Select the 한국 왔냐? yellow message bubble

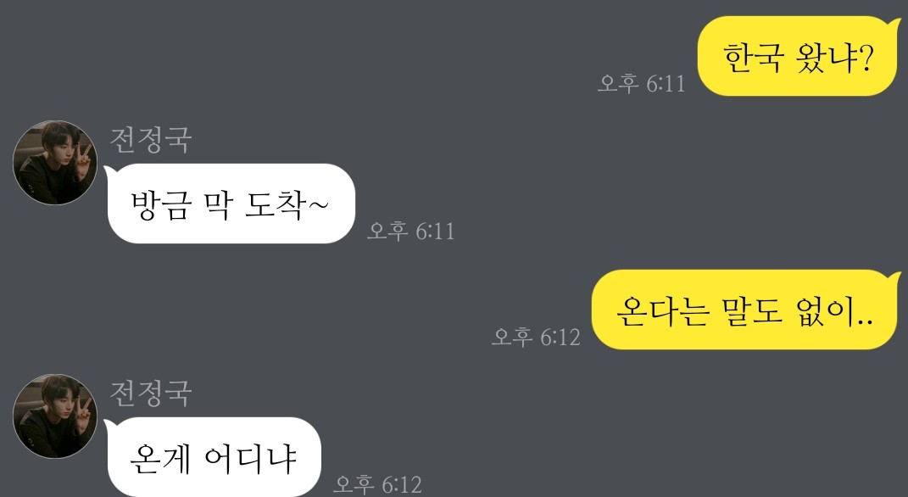[x=799, y=56]
